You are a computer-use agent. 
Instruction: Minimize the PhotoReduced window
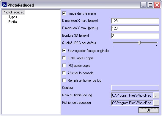click(x=143, y=5)
